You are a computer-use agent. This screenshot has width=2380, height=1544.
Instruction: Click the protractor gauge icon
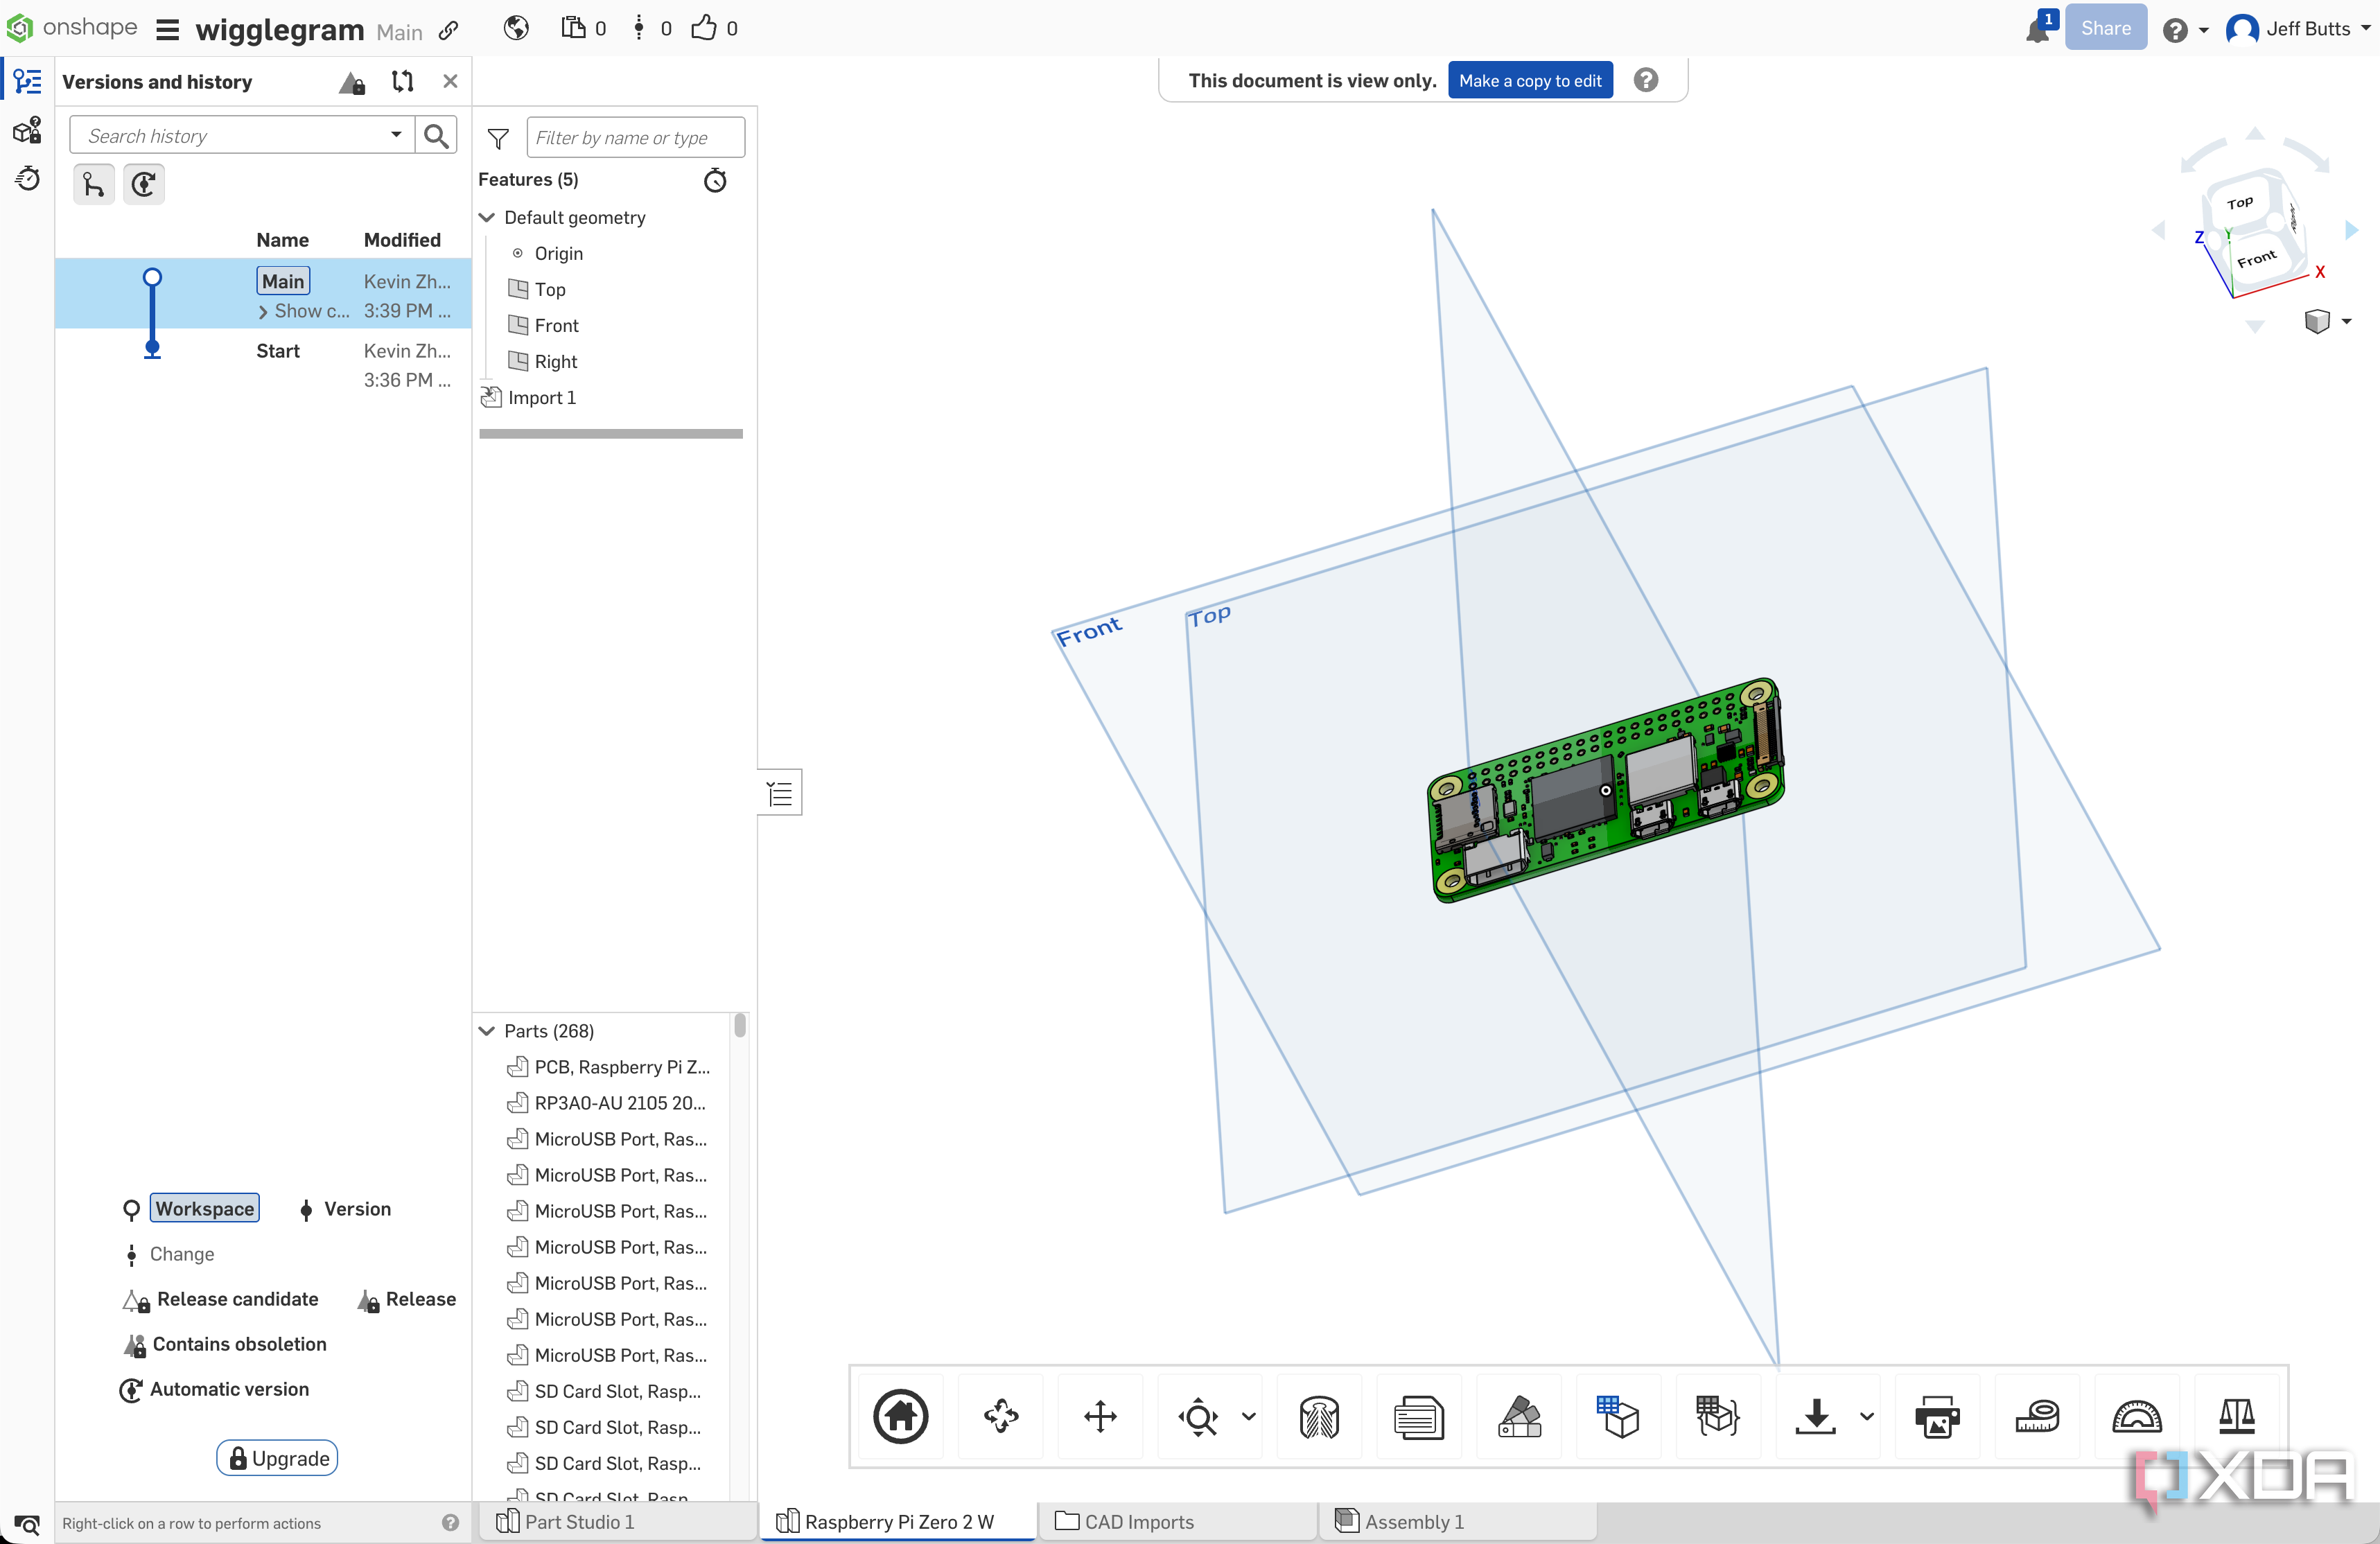click(2137, 1416)
